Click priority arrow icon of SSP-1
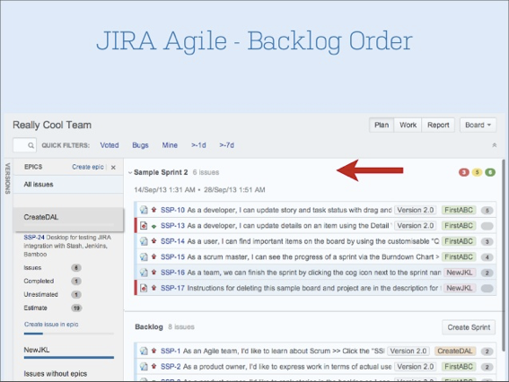The width and height of the screenshot is (509, 382). (154, 351)
